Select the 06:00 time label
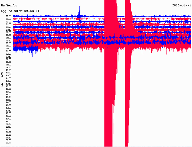192x147 pixels. click(8, 49)
